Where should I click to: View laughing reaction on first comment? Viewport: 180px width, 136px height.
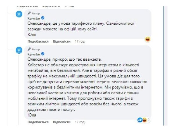147,39
